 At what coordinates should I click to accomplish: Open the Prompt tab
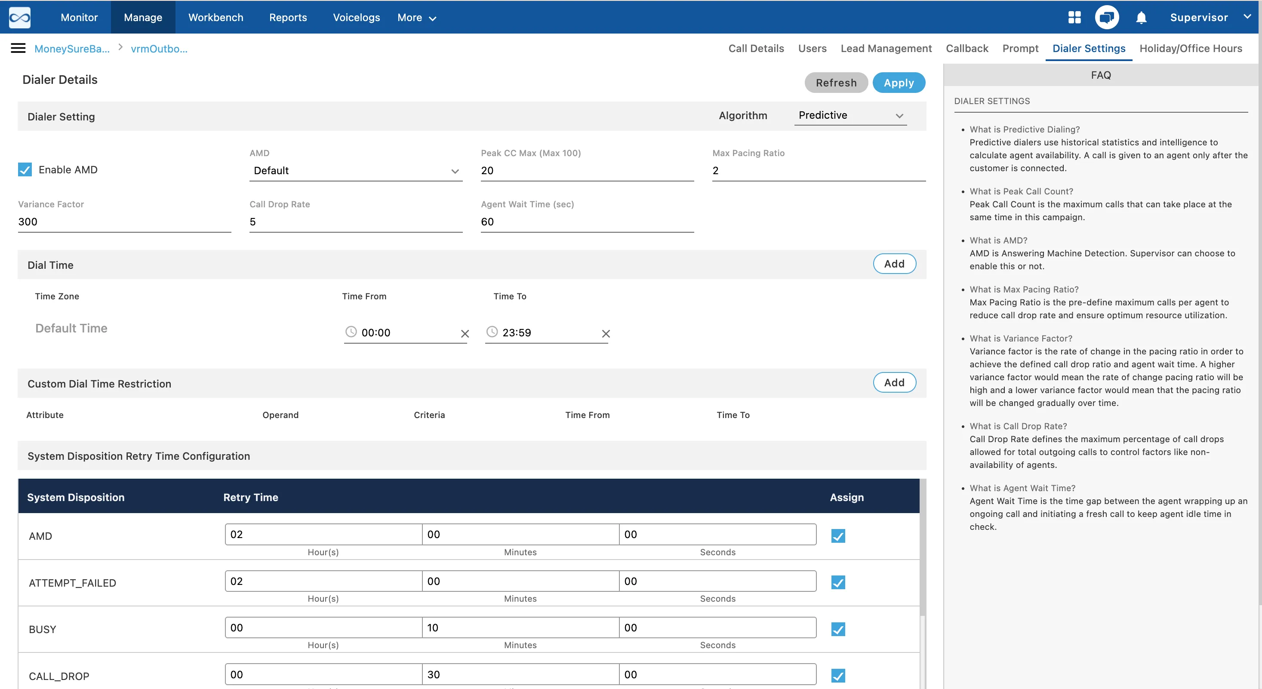pos(1020,49)
